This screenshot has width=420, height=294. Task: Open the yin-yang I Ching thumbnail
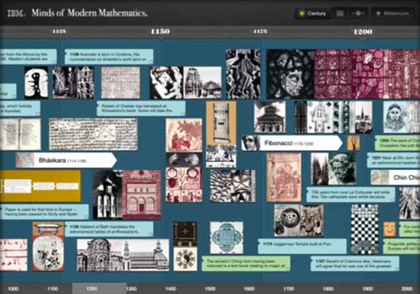coord(185,258)
